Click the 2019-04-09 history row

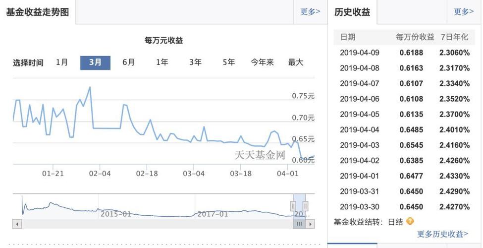pos(404,52)
